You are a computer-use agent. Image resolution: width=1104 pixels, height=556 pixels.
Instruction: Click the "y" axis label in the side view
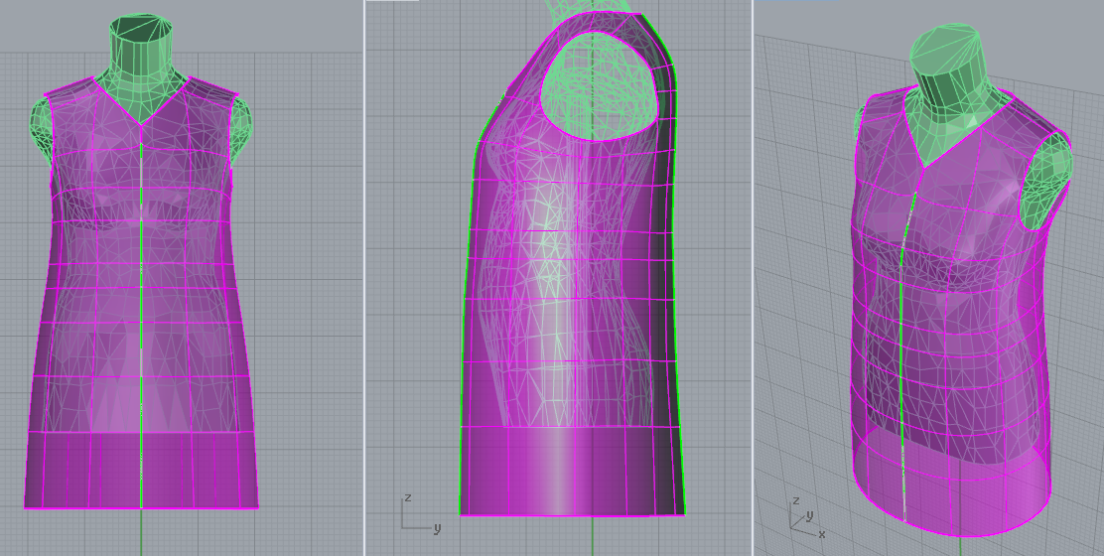[x=437, y=528]
